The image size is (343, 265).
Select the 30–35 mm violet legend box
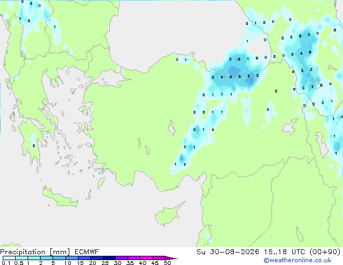(x=121, y=258)
